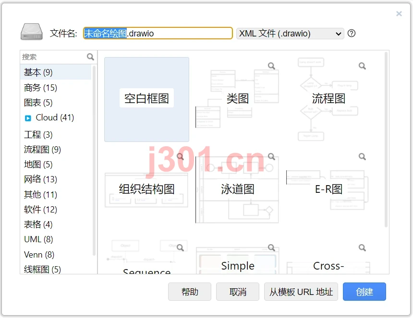
Task: Click the blue 创建 button
Action: [x=364, y=292]
